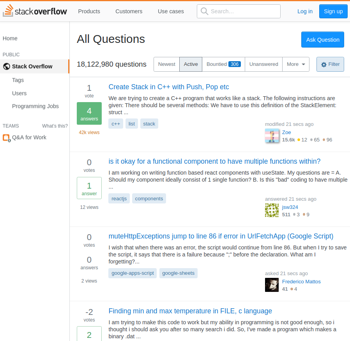
Task: Open Frederico Mattos's profile link
Action: pyautogui.click(x=301, y=282)
